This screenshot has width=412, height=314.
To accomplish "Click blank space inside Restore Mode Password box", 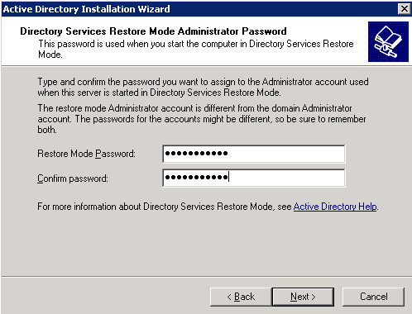I will pyautogui.click(x=287, y=154).
